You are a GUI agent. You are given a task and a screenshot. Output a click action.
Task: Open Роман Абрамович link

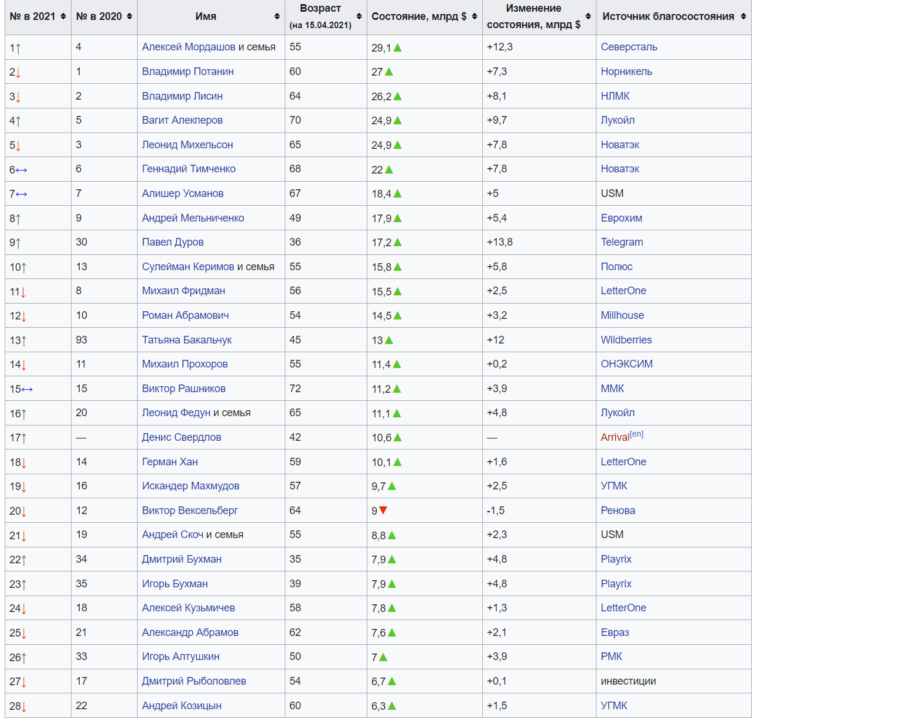click(185, 315)
